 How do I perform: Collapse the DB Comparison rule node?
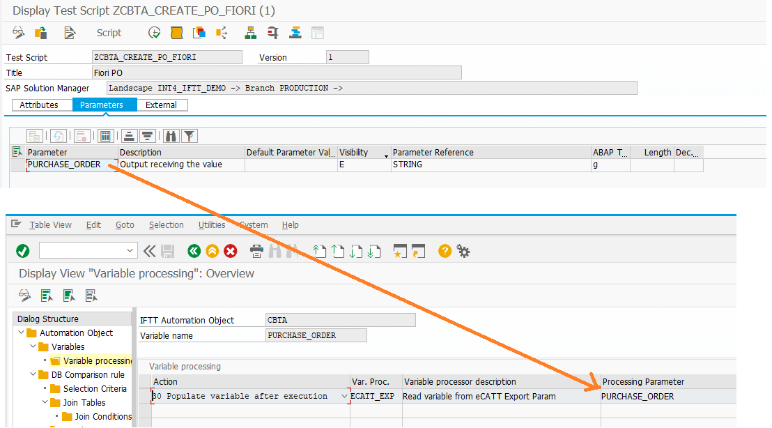34,375
